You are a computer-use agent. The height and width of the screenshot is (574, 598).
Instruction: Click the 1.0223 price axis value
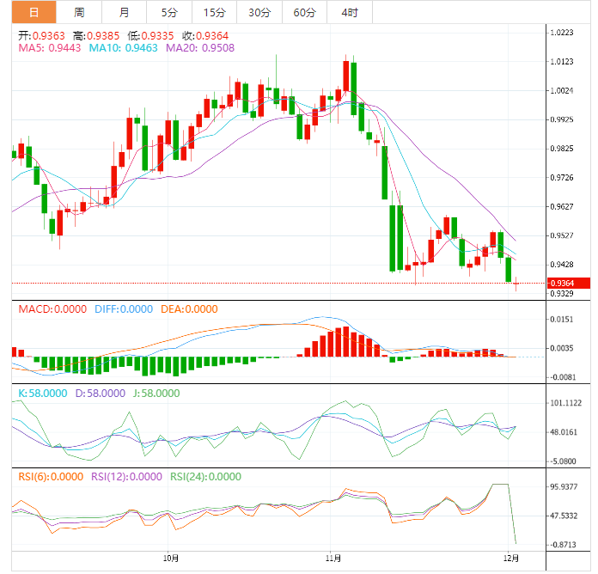[x=562, y=33]
